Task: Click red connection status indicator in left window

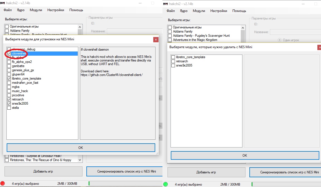Action: 3,183
